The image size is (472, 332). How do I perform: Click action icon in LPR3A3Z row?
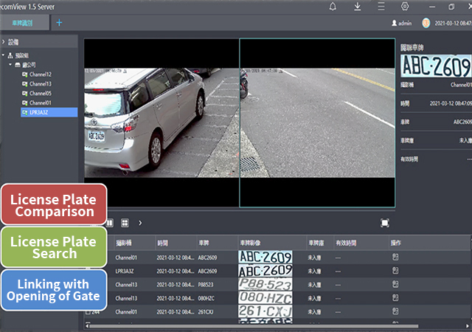pyautogui.click(x=395, y=271)
